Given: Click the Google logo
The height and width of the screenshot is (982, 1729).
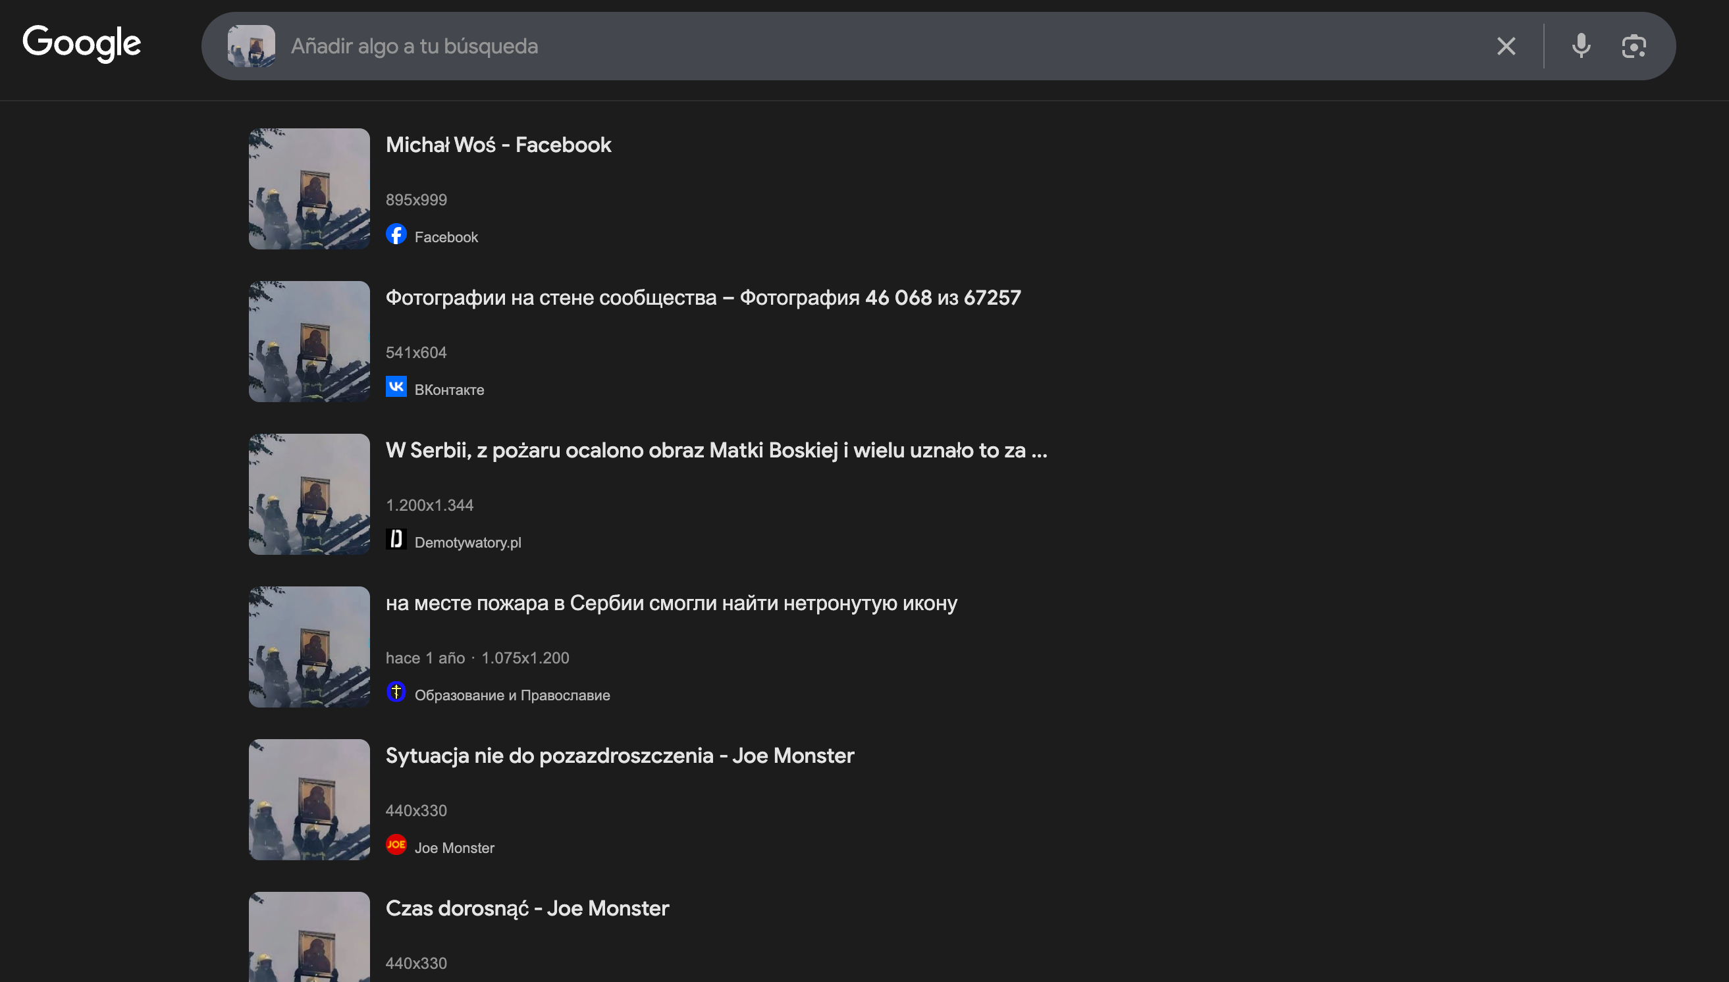Looking at the screenshot, I should 82,44.
